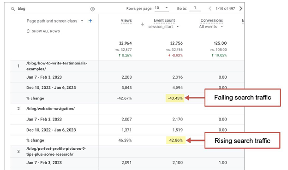Open the Rows per page dropdown
Viewport: 288px width, 170px height.
coord(162,8)
